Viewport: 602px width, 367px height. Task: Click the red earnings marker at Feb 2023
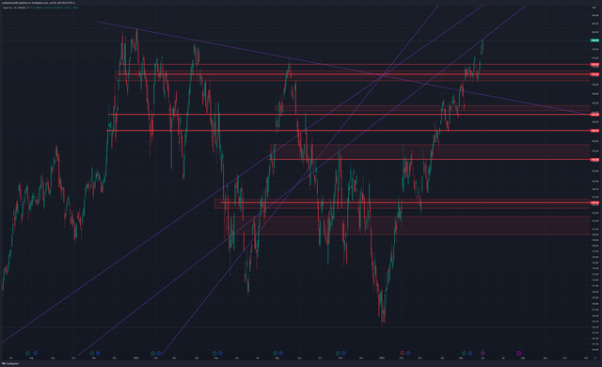[x=403, y=353]
